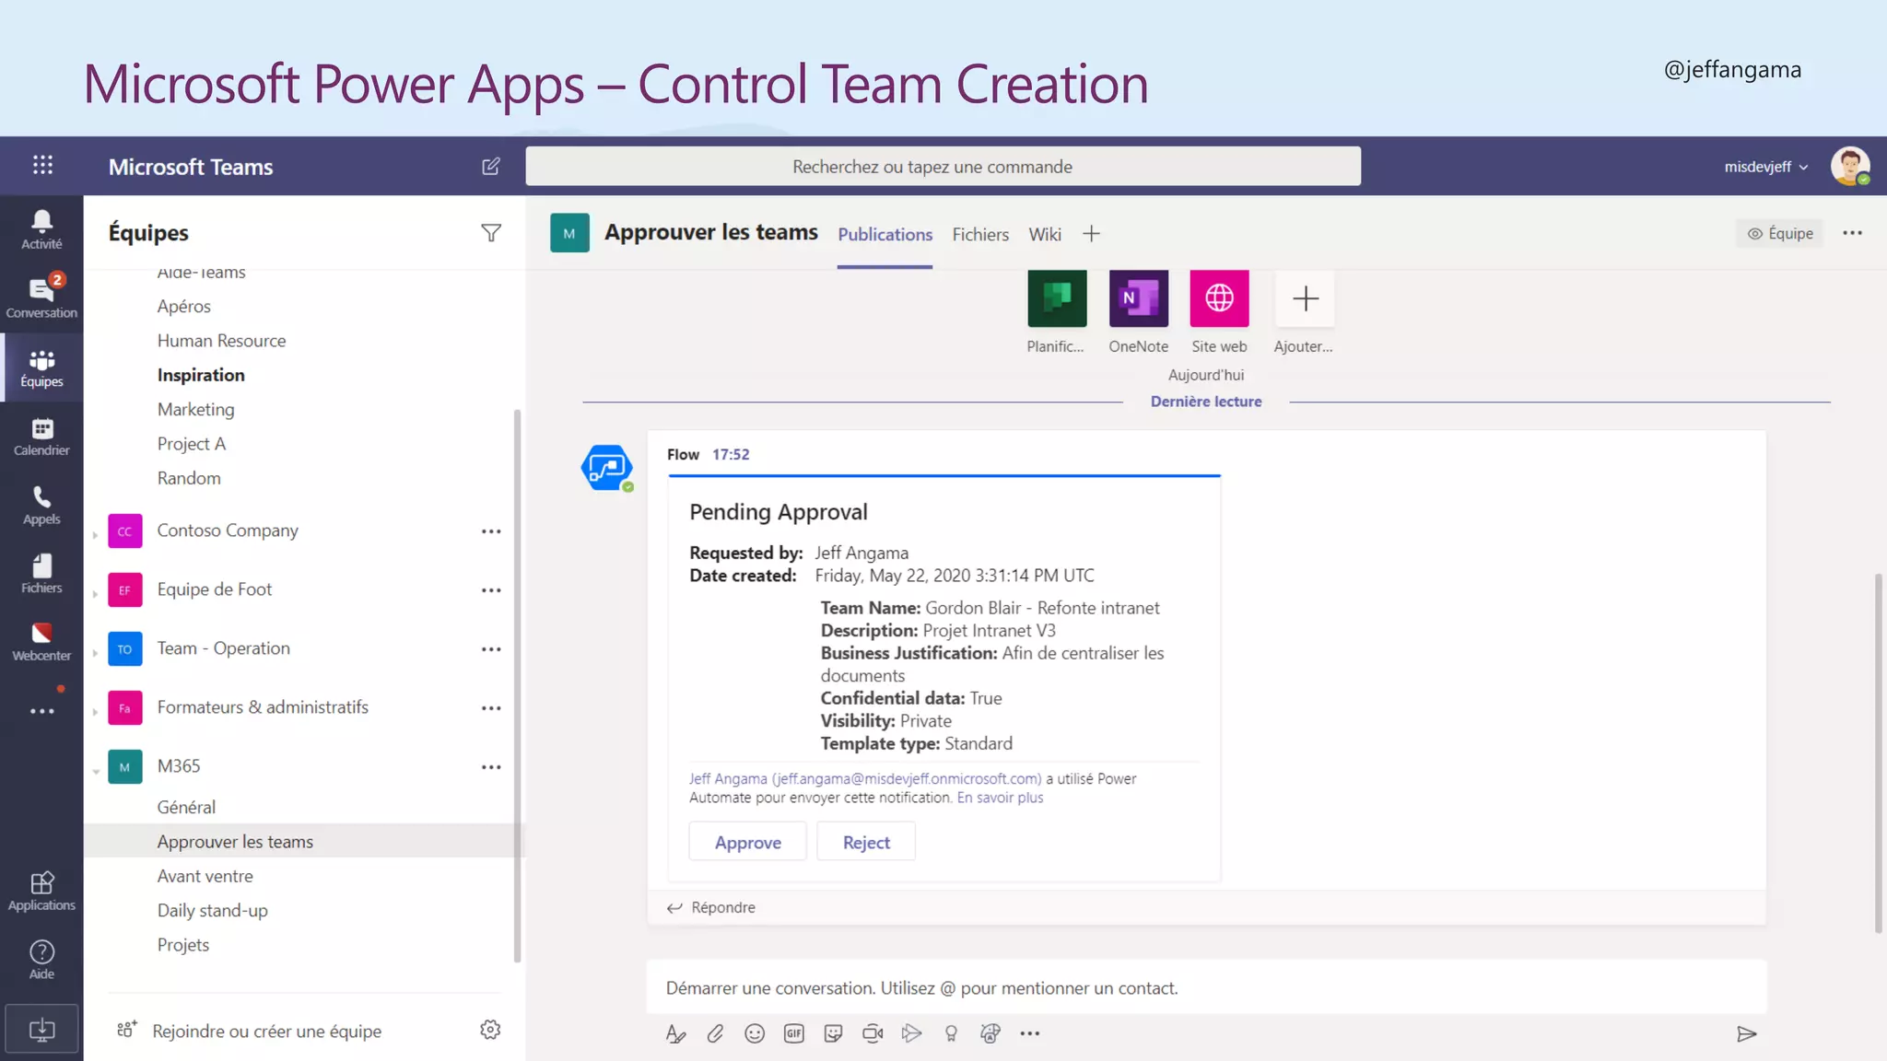The width and height of the screenshot is (1887, 1061).
Task: Start a new chat compose icon
Action: [491, 166]
